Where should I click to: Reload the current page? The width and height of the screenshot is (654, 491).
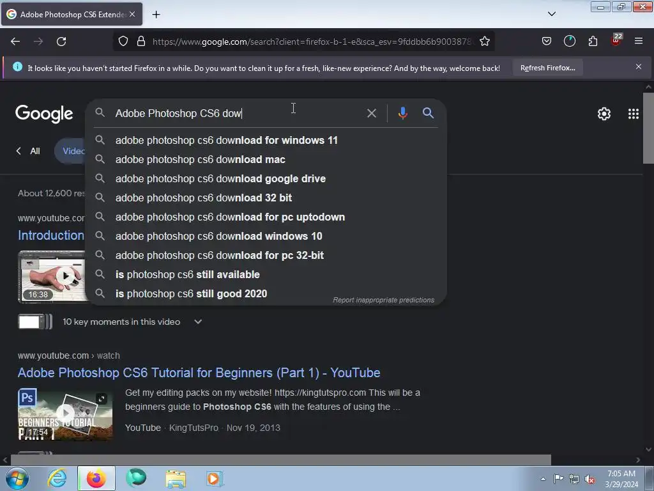pyautogui.click(x=61, y=42)
